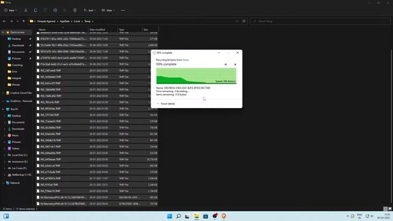Expand the address bar history dropdown
393x221 pixels.
pos(237,21)
